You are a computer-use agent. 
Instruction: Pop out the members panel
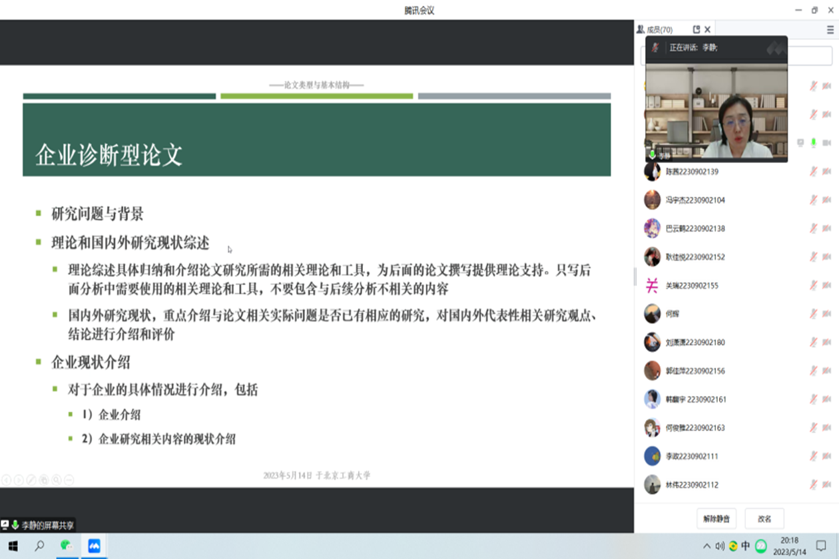697,29
